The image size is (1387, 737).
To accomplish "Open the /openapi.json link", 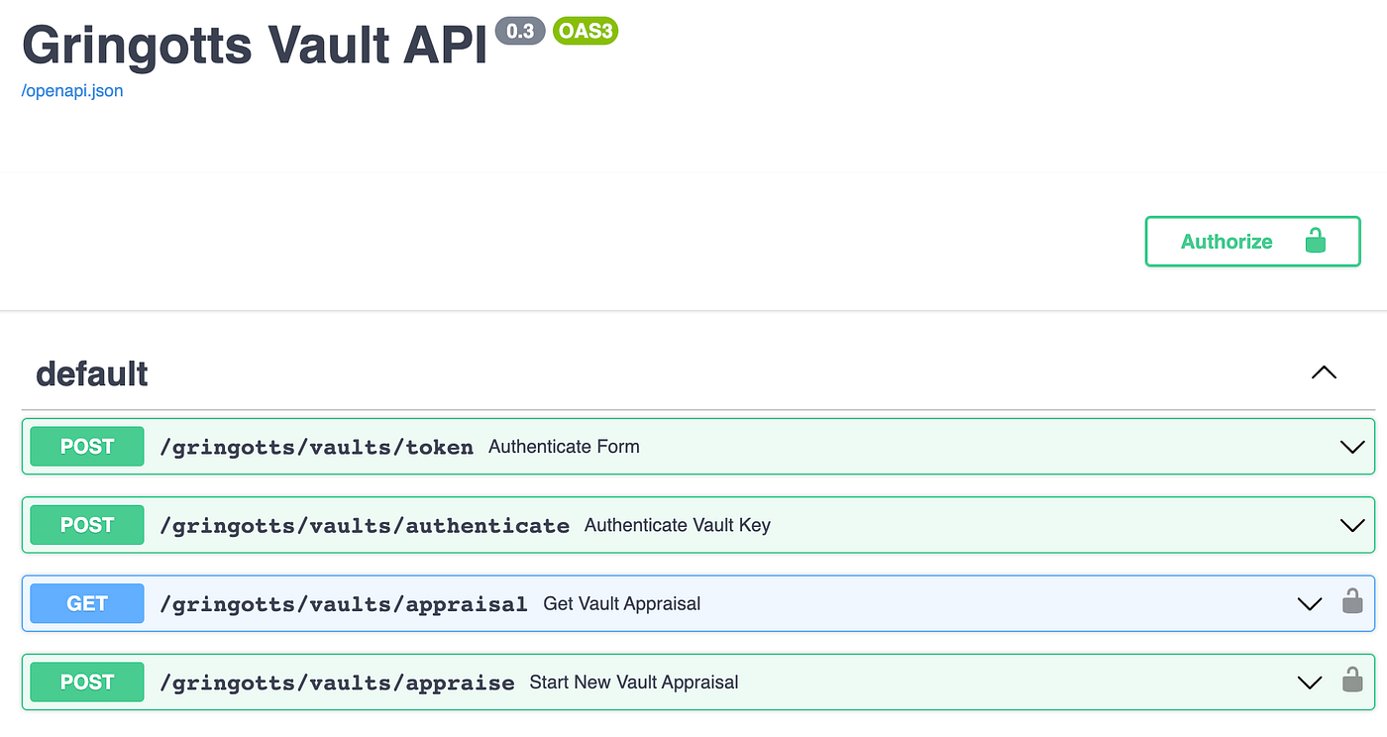I will (72, 91).
